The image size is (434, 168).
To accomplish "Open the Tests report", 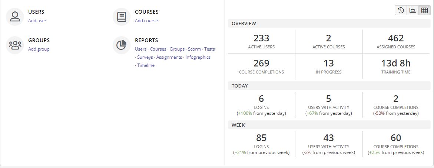I will 209,49.
